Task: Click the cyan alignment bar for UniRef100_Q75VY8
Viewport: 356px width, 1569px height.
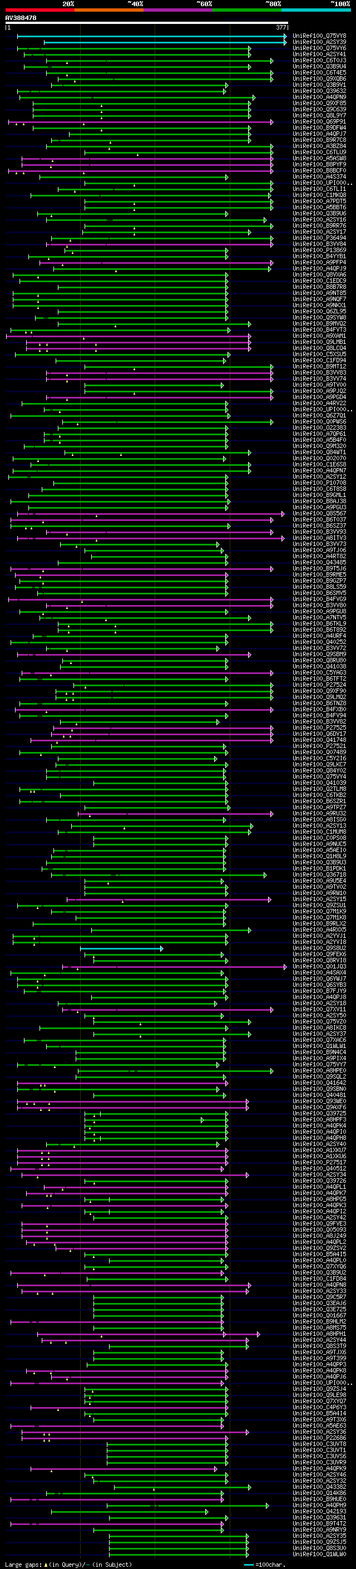Action: [x=151, y=37]
